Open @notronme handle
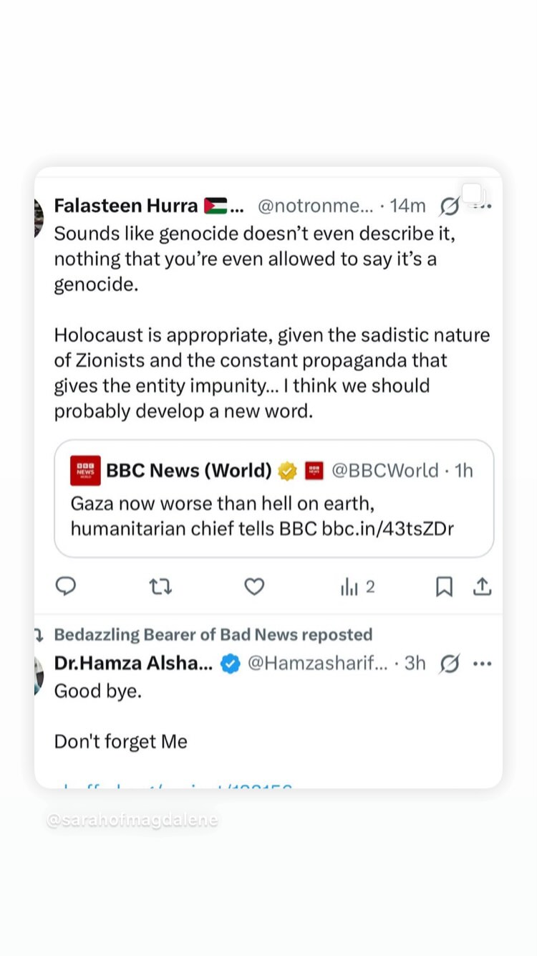 click(x=315, y=206)
